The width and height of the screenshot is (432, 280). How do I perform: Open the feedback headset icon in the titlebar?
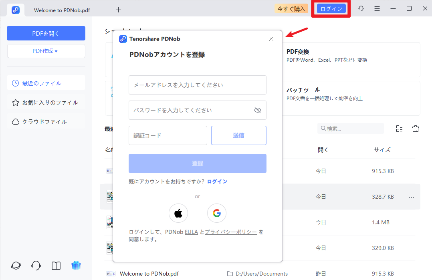(x=361, y=8)
